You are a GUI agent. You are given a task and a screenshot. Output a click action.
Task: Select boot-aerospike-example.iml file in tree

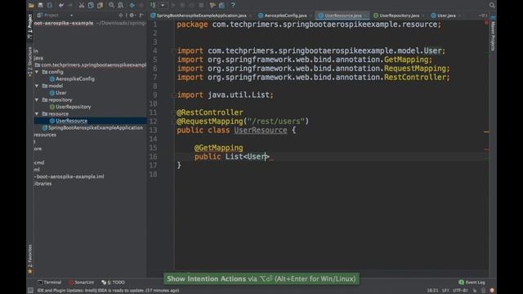pos(69,176)
